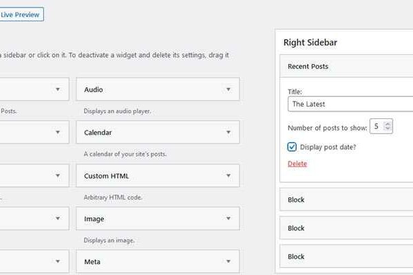The height and width of the screenshot is (275, 413).
Task: Expand the Audio widget dropdown arrow
Action: [x=228, y=89]
